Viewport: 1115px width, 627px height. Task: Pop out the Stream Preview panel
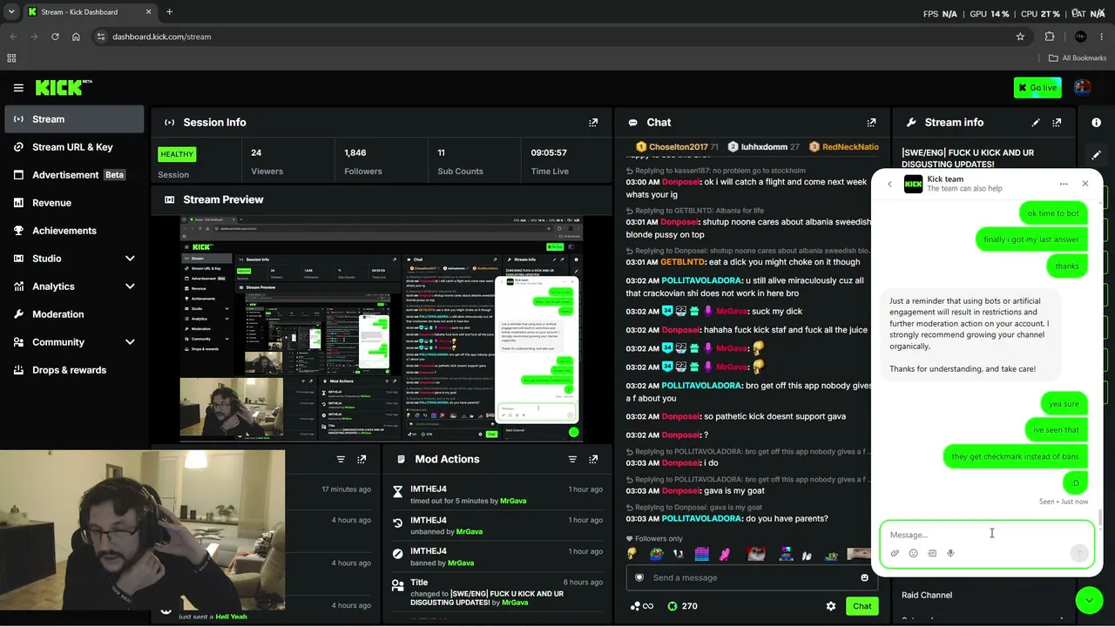click(593, 199)
